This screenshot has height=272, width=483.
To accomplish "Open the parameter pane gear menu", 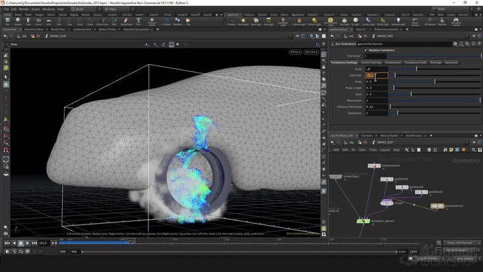I will [455, 44].
